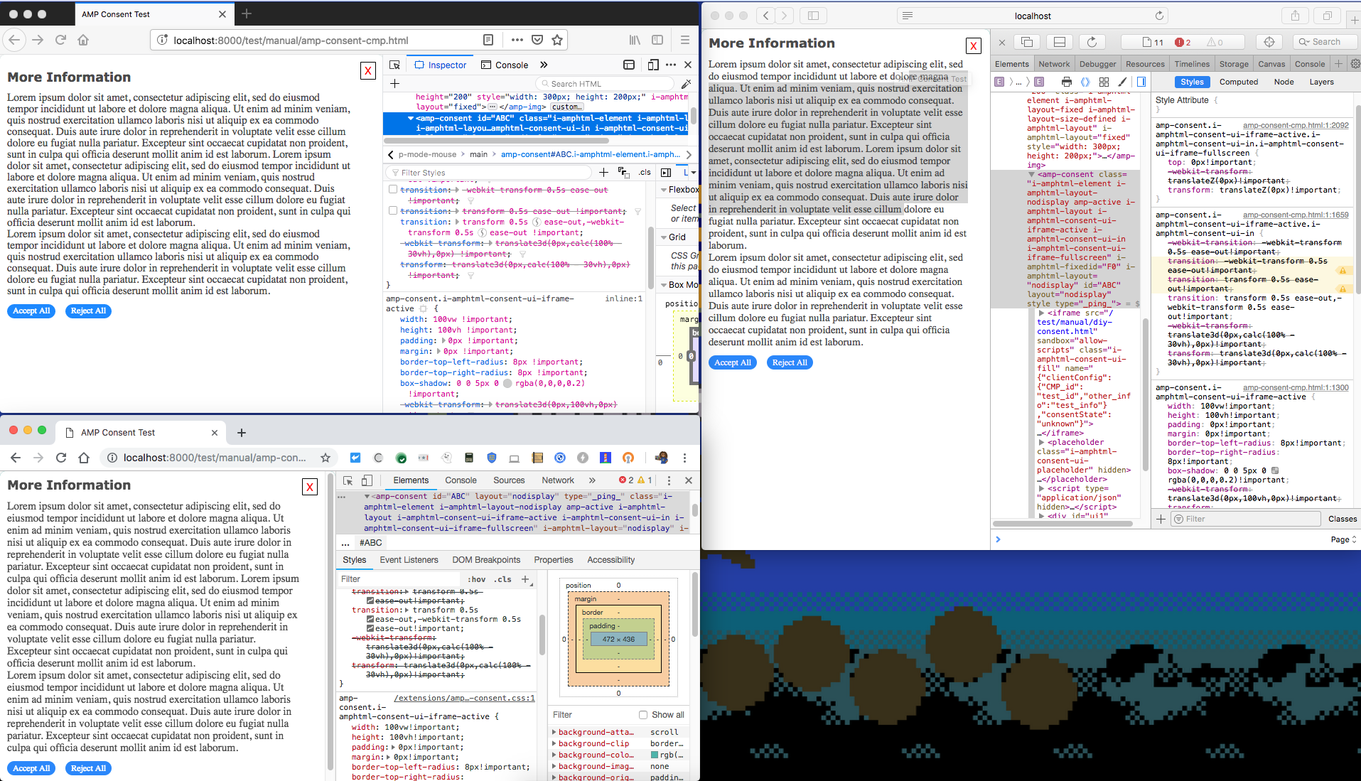
Task: Toggle first strikethrough -webkit-transform transition checkbox
Action: point(393,190)
